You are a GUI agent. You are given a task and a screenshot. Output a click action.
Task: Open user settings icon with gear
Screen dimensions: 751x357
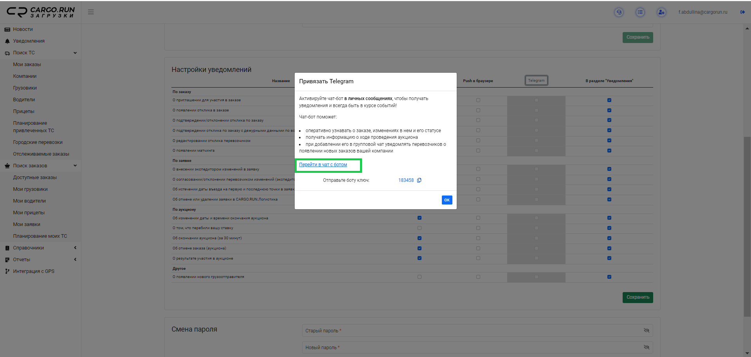pyautogui.click(x=661, y=12)
